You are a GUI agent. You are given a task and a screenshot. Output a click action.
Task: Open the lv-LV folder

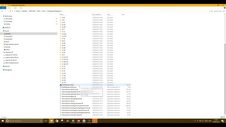pos(64,31)
